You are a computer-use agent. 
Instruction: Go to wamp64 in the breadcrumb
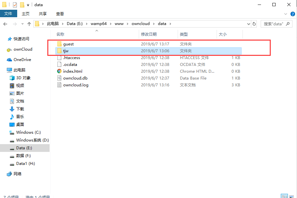(x=99, y=24)
